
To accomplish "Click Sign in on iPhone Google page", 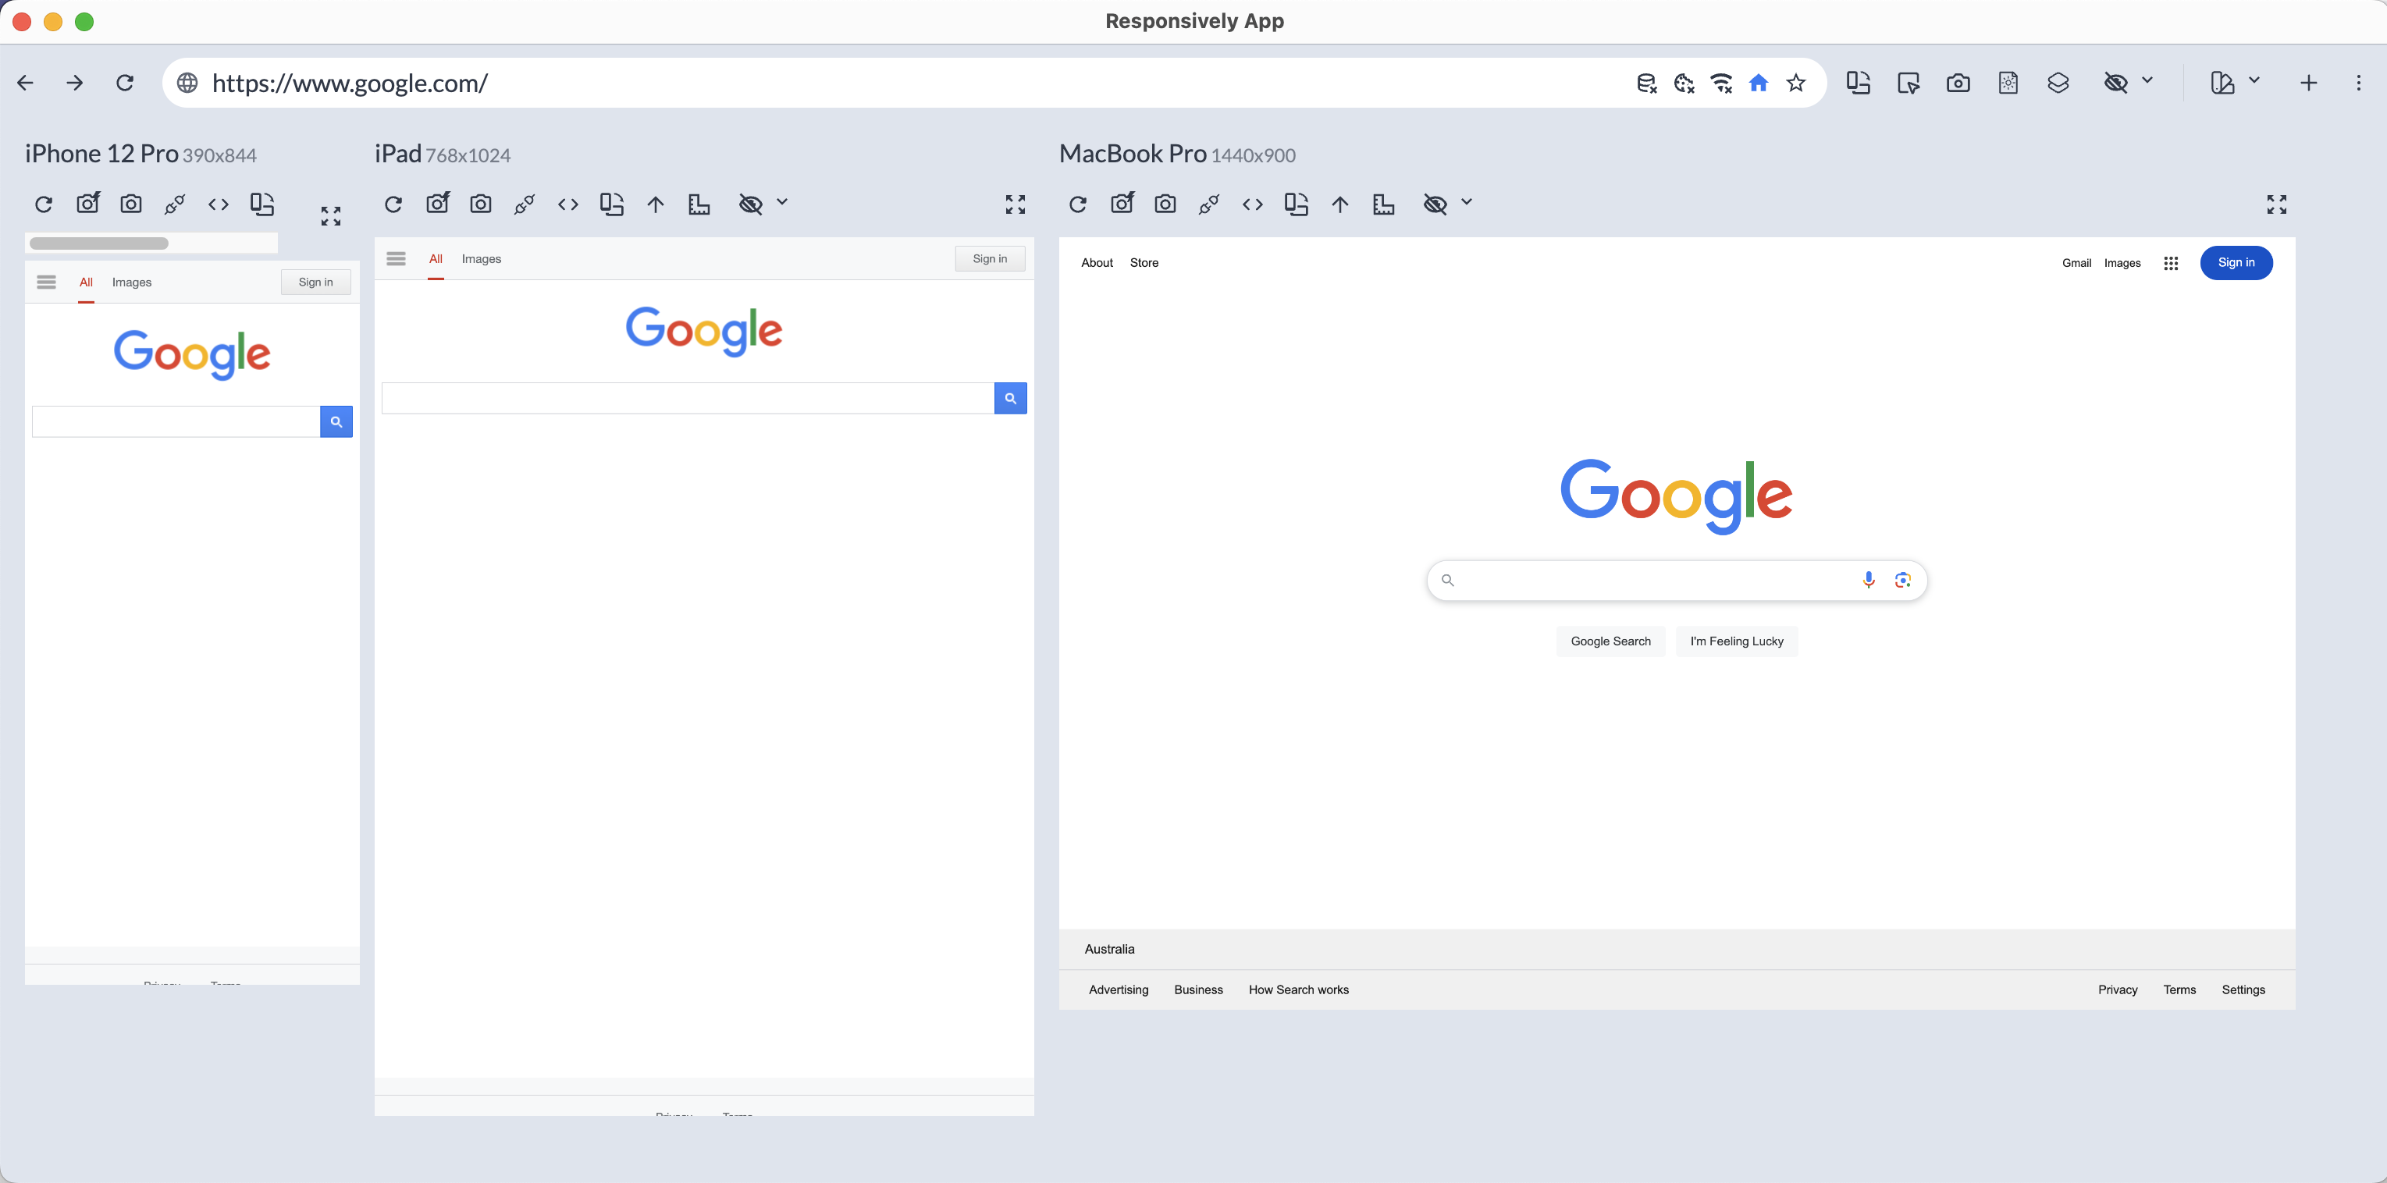I will click(316, 282).
